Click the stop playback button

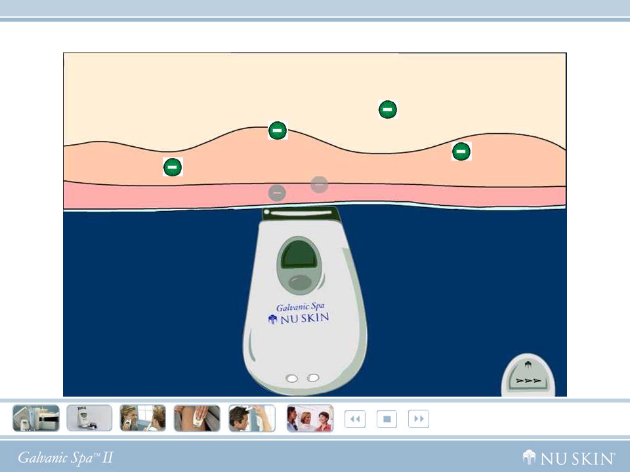click(387, 419)
